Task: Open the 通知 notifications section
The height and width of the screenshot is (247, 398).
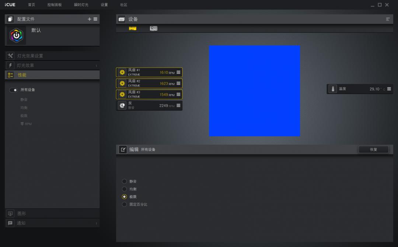Action: [52, 223]
